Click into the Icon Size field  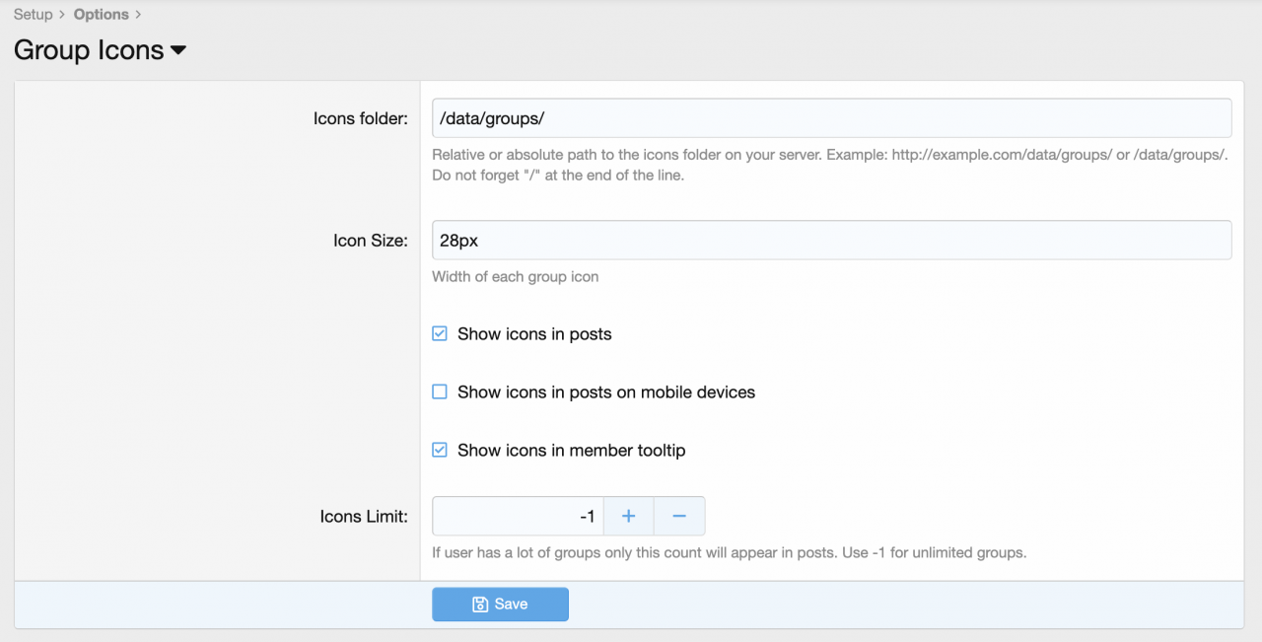(x=831, y=241)
